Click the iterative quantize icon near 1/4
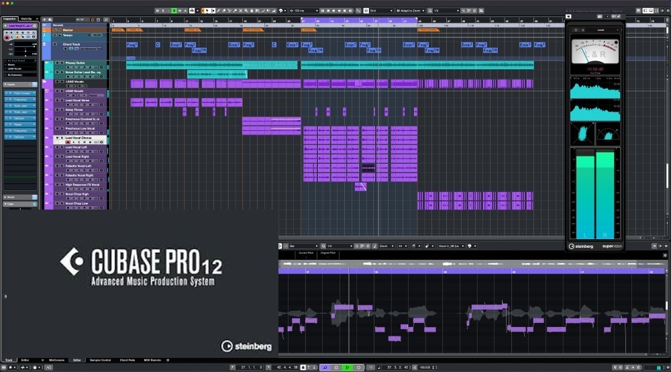The image size is (671, 372). pos(464,11)
